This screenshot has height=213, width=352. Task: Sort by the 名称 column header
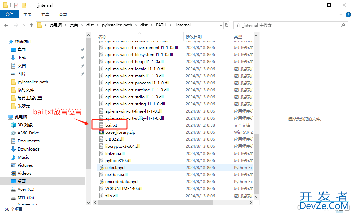pos(102,37)
